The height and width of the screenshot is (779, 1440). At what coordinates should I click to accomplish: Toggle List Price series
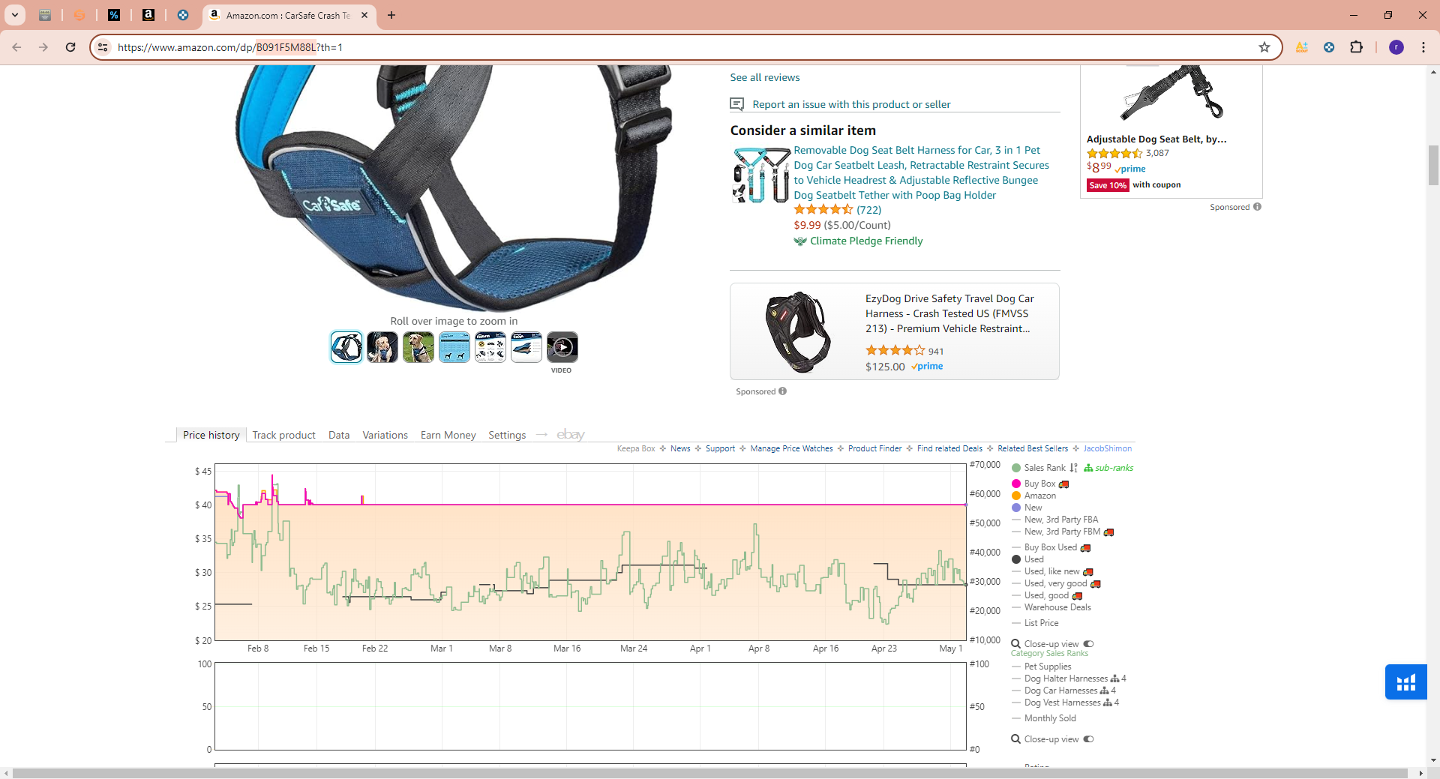(1035, 623)
